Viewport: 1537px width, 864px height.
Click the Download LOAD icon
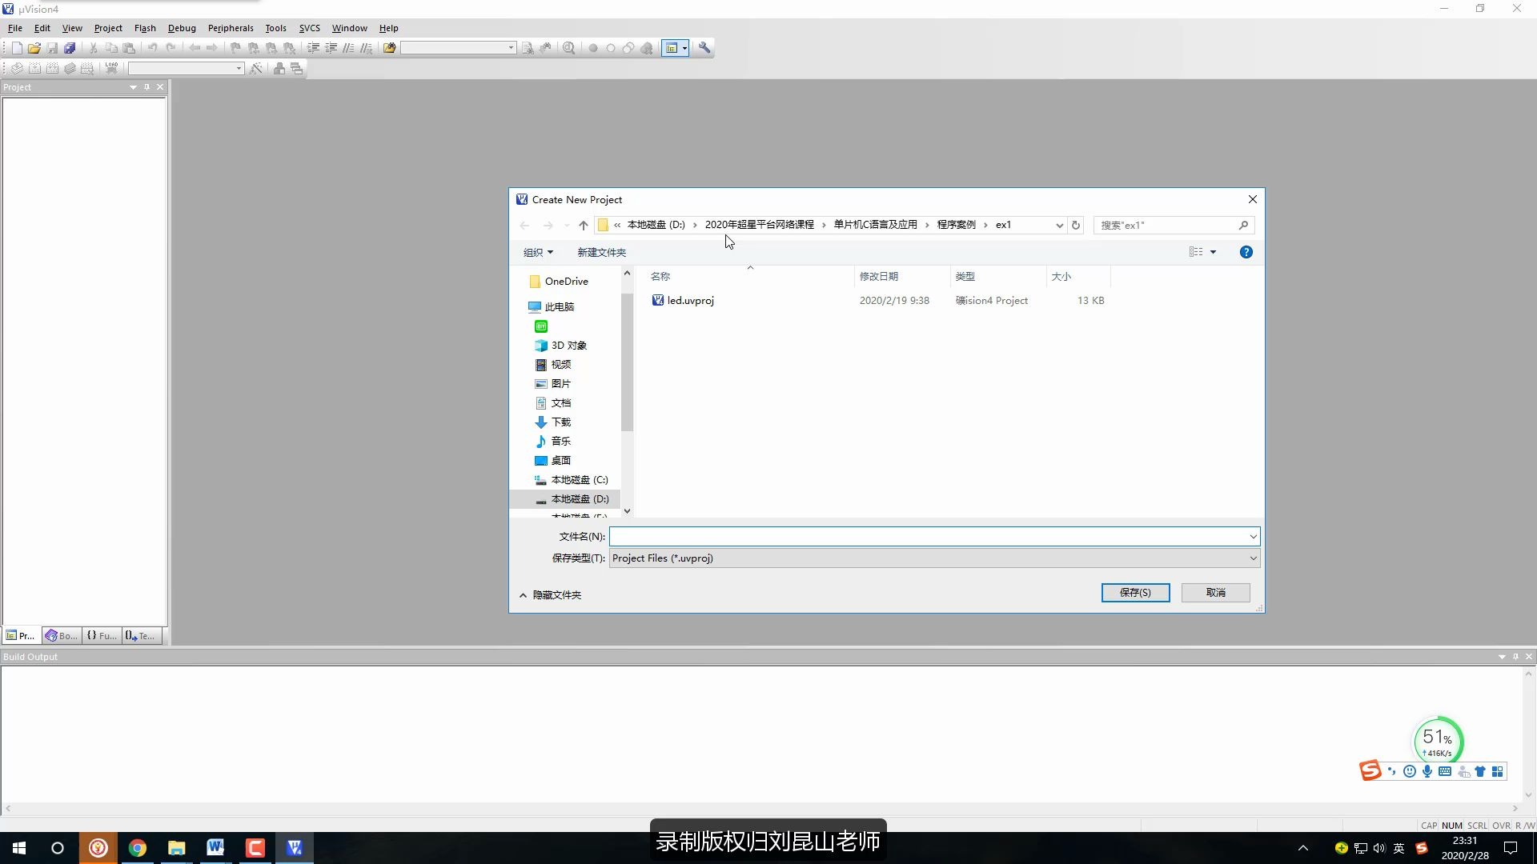pyautogui.click(x=112, y=68)
